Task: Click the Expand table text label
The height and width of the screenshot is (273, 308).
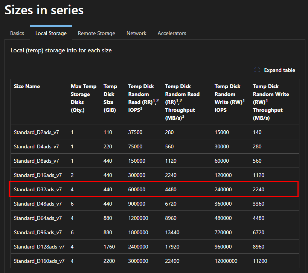Action: (x=279, y=70)
